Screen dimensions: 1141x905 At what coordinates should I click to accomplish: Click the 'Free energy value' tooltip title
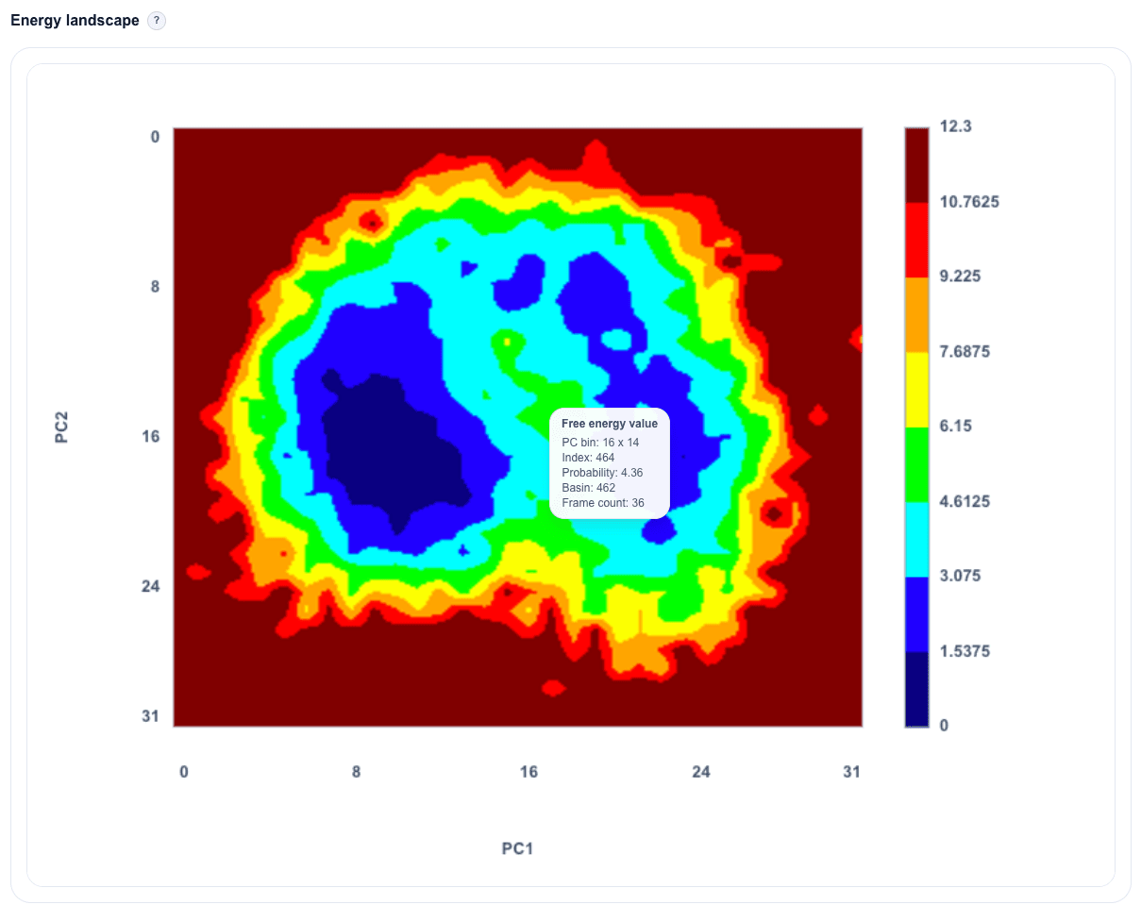pyautogui.click(x=610, y=424)
